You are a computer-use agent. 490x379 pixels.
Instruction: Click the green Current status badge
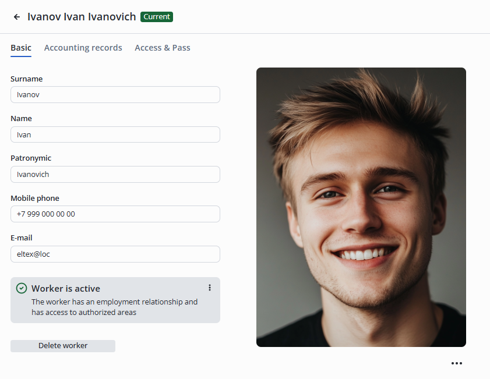coord(157,17)
